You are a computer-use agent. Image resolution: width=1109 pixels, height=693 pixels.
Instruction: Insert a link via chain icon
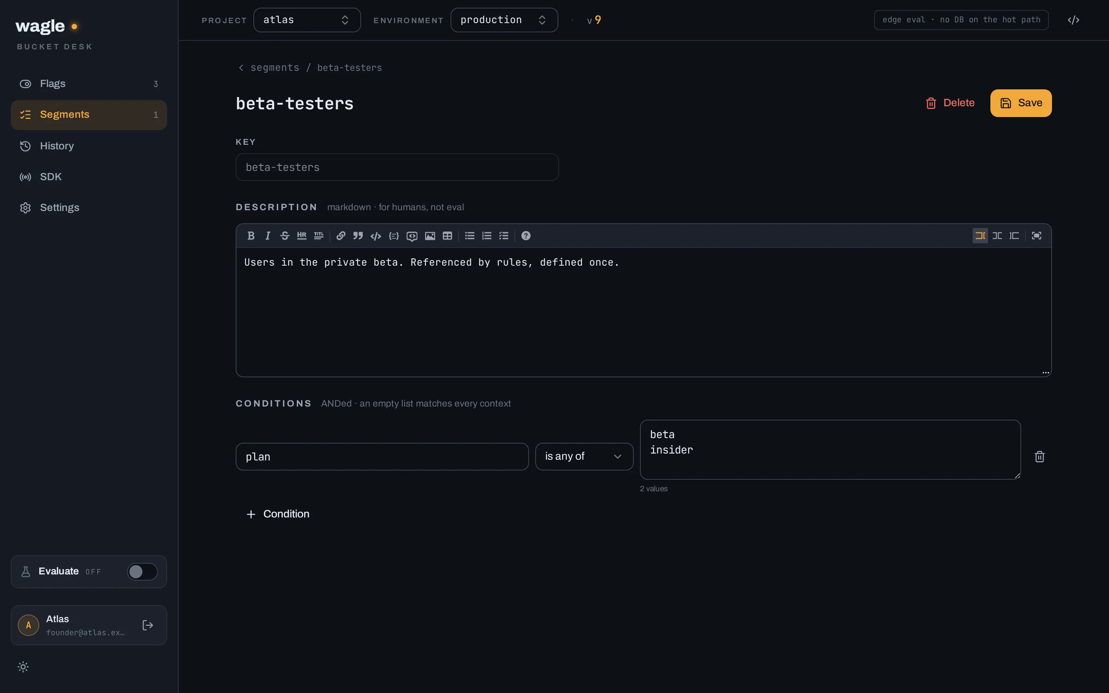pos(340,236)
